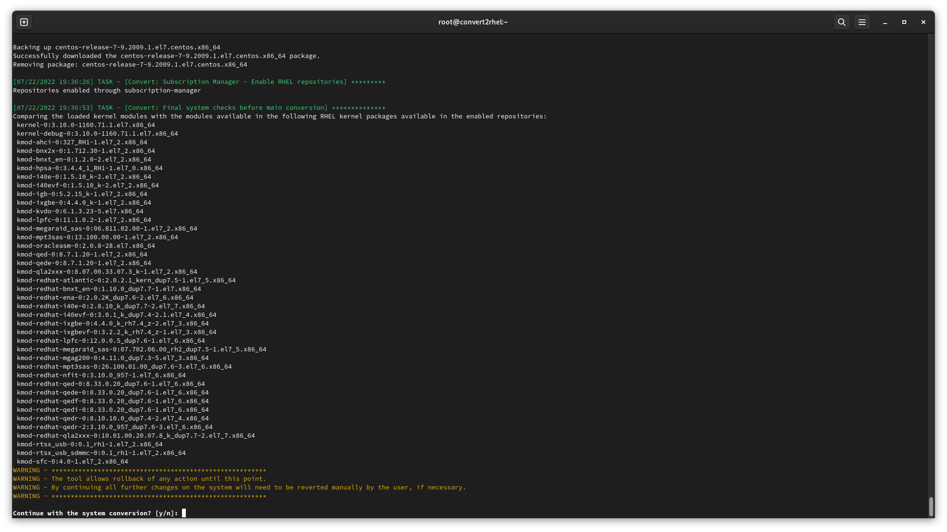Click the root@convert2rhel:~ title bar
Image resolution: width=947 pixels, height=532 pixels.
pyautogui.click(x=473, y=22)
